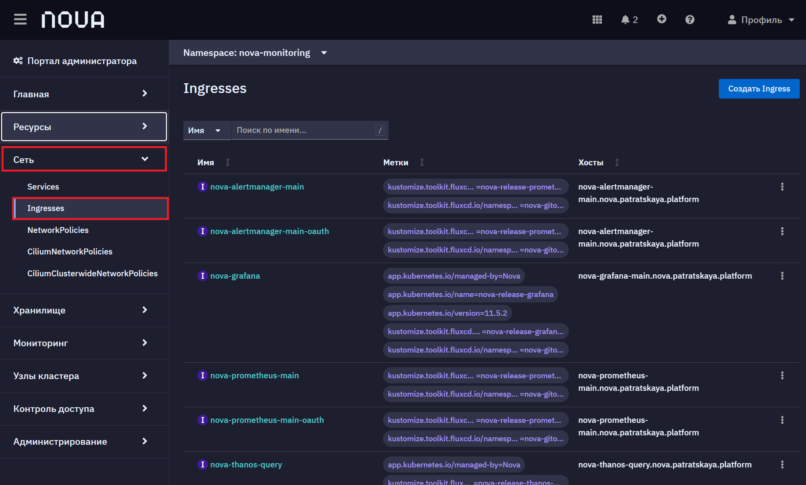
Task: Click app.kubernetes.io/managed-by=Nova label in nova-thanos-query row
Action: pos(454,465)
